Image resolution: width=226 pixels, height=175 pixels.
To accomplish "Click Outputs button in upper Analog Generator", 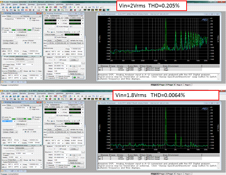I will point(21,30).
